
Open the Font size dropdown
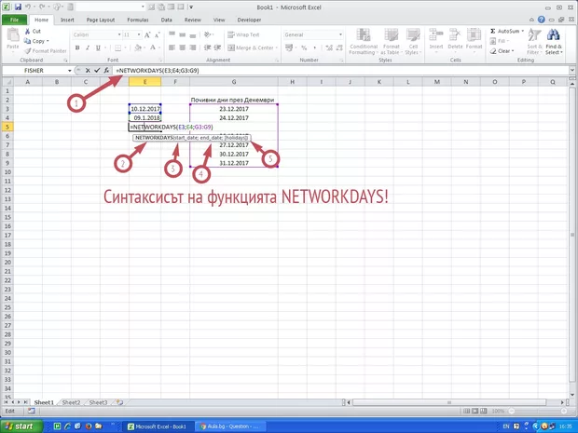click(x=139, y=34)
